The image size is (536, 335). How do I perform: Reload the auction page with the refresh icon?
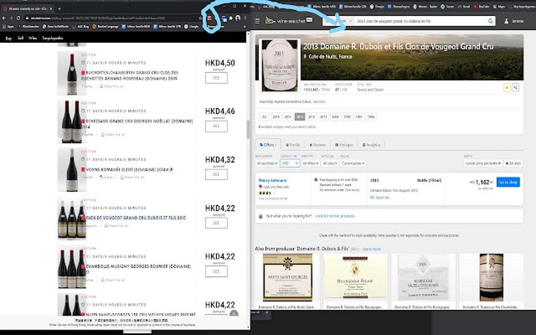[x=18, y=17]
